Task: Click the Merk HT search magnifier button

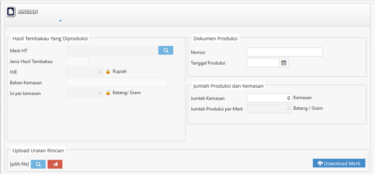Action: 166,50
